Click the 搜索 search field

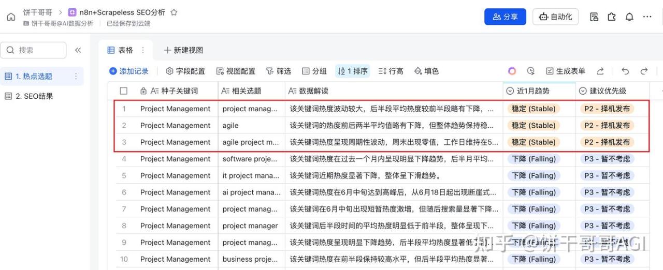click(33, 50)
